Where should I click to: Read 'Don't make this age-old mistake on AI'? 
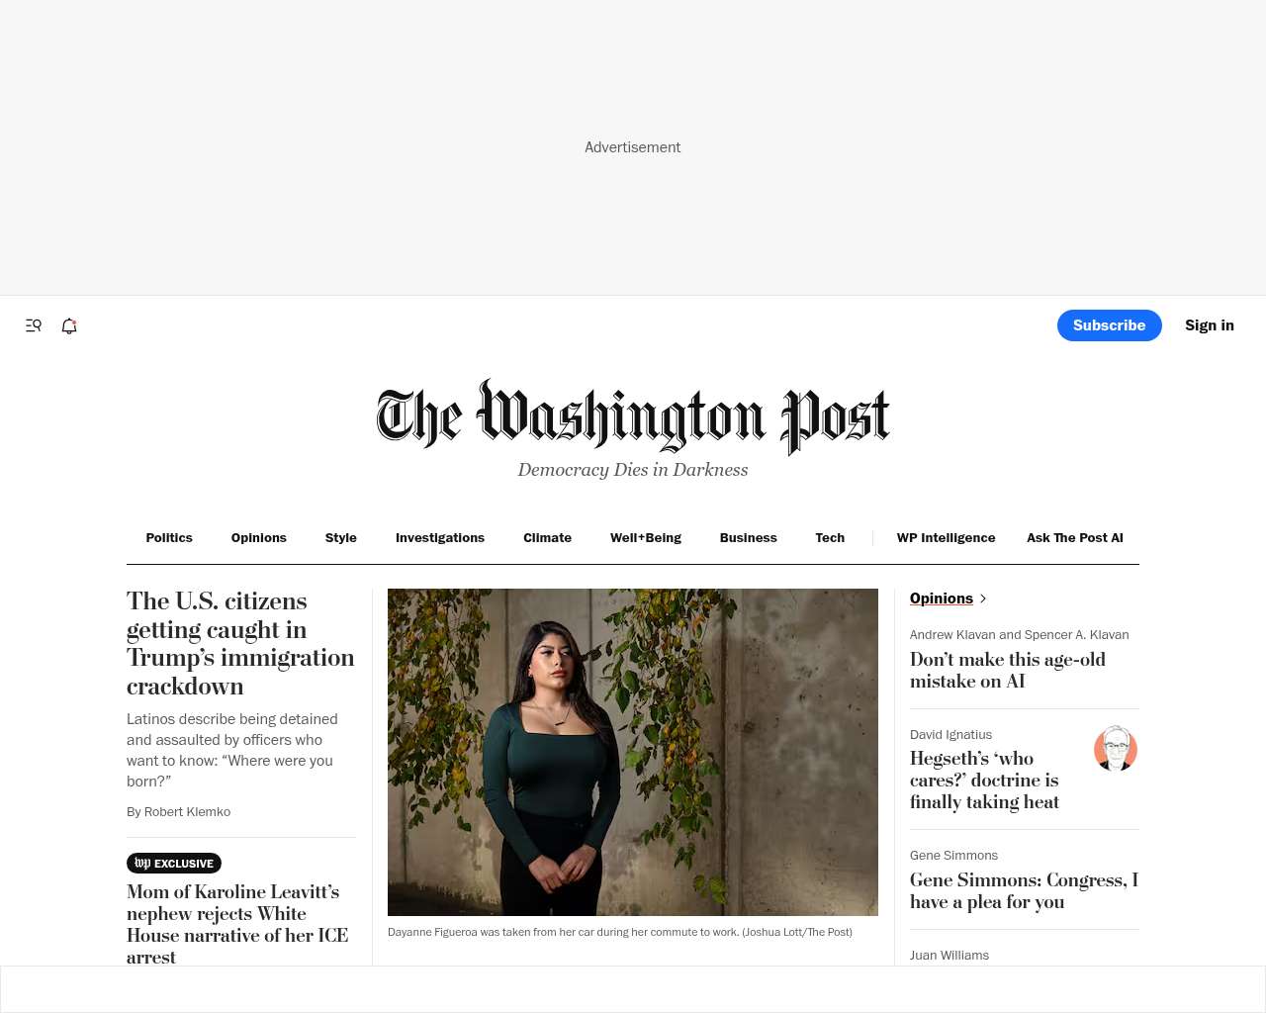click(x=1008, y=670)
